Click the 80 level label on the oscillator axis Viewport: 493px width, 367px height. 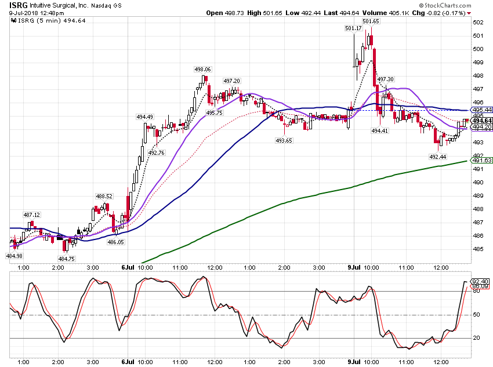tap(477, 291)
